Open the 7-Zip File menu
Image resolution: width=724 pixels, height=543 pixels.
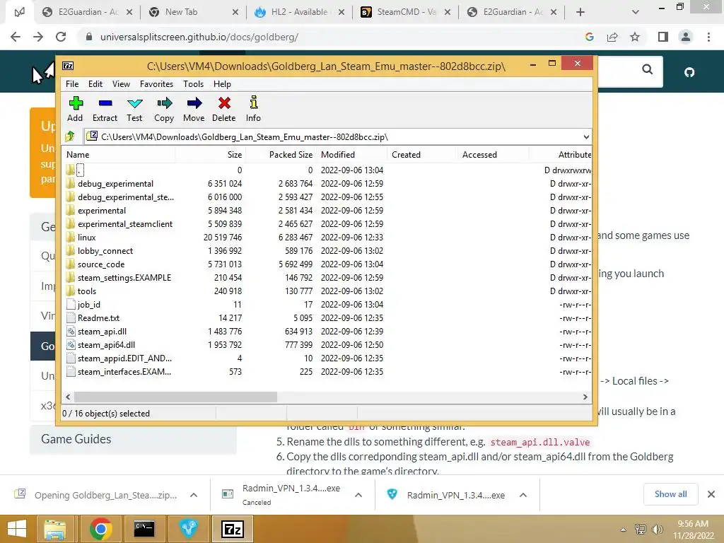pos(72,84)
